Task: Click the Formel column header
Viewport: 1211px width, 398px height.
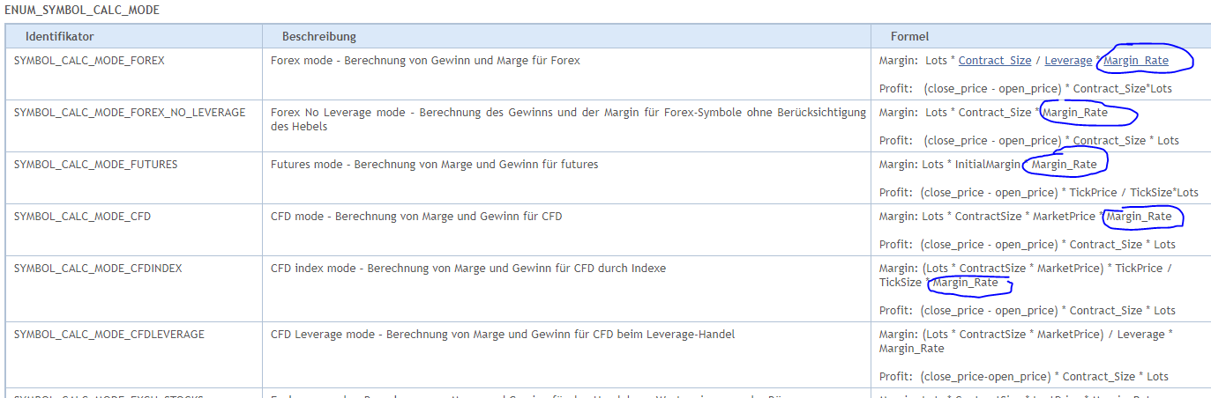Action: 909,36
